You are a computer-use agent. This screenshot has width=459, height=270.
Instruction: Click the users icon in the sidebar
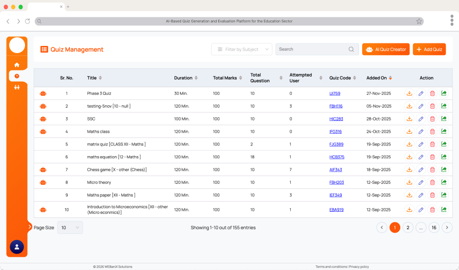(17, 87)
